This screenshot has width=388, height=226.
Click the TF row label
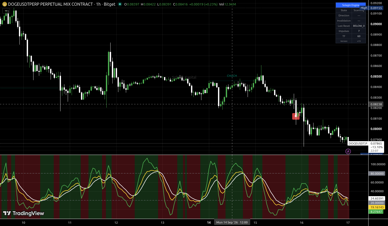(344, 36)
